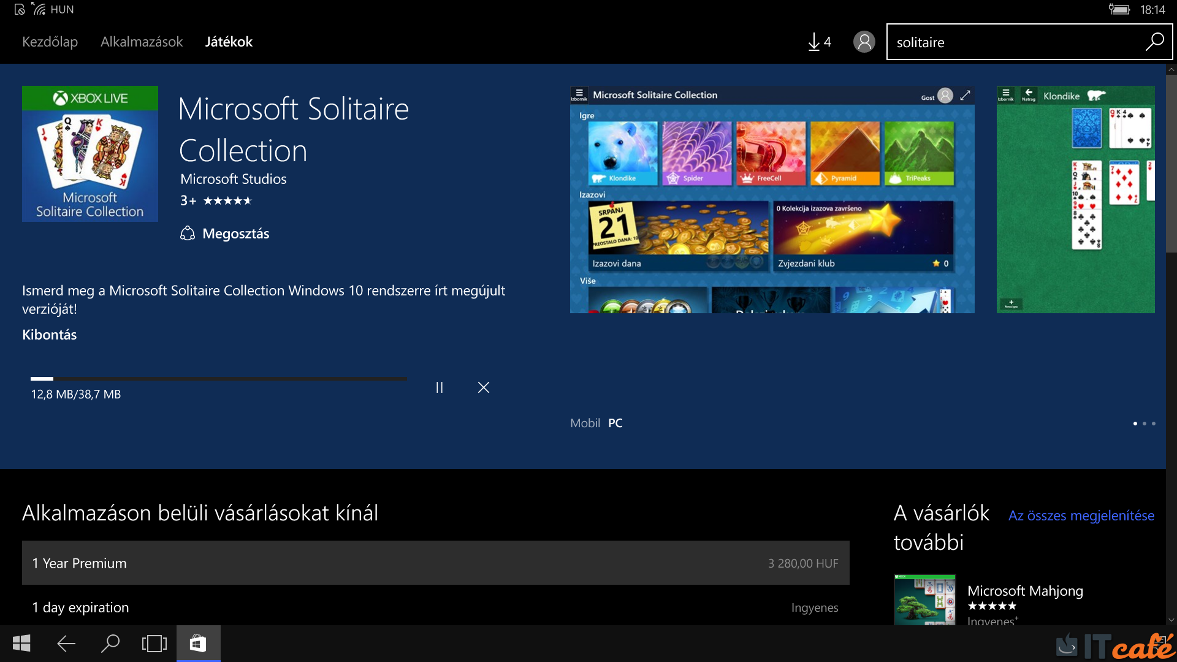Screen dimensions: 1177x662
Task: Select the second screenshot pager dot
Action: [x=1145, y=424]
